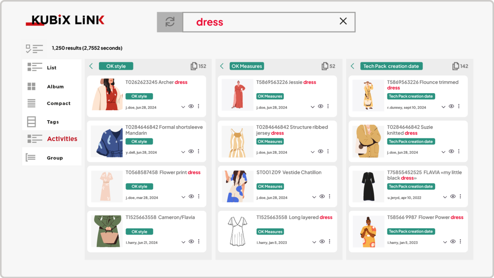The image size is (494, 278).
Task: Clear the dress search text
Action: [x=343, y=21]
